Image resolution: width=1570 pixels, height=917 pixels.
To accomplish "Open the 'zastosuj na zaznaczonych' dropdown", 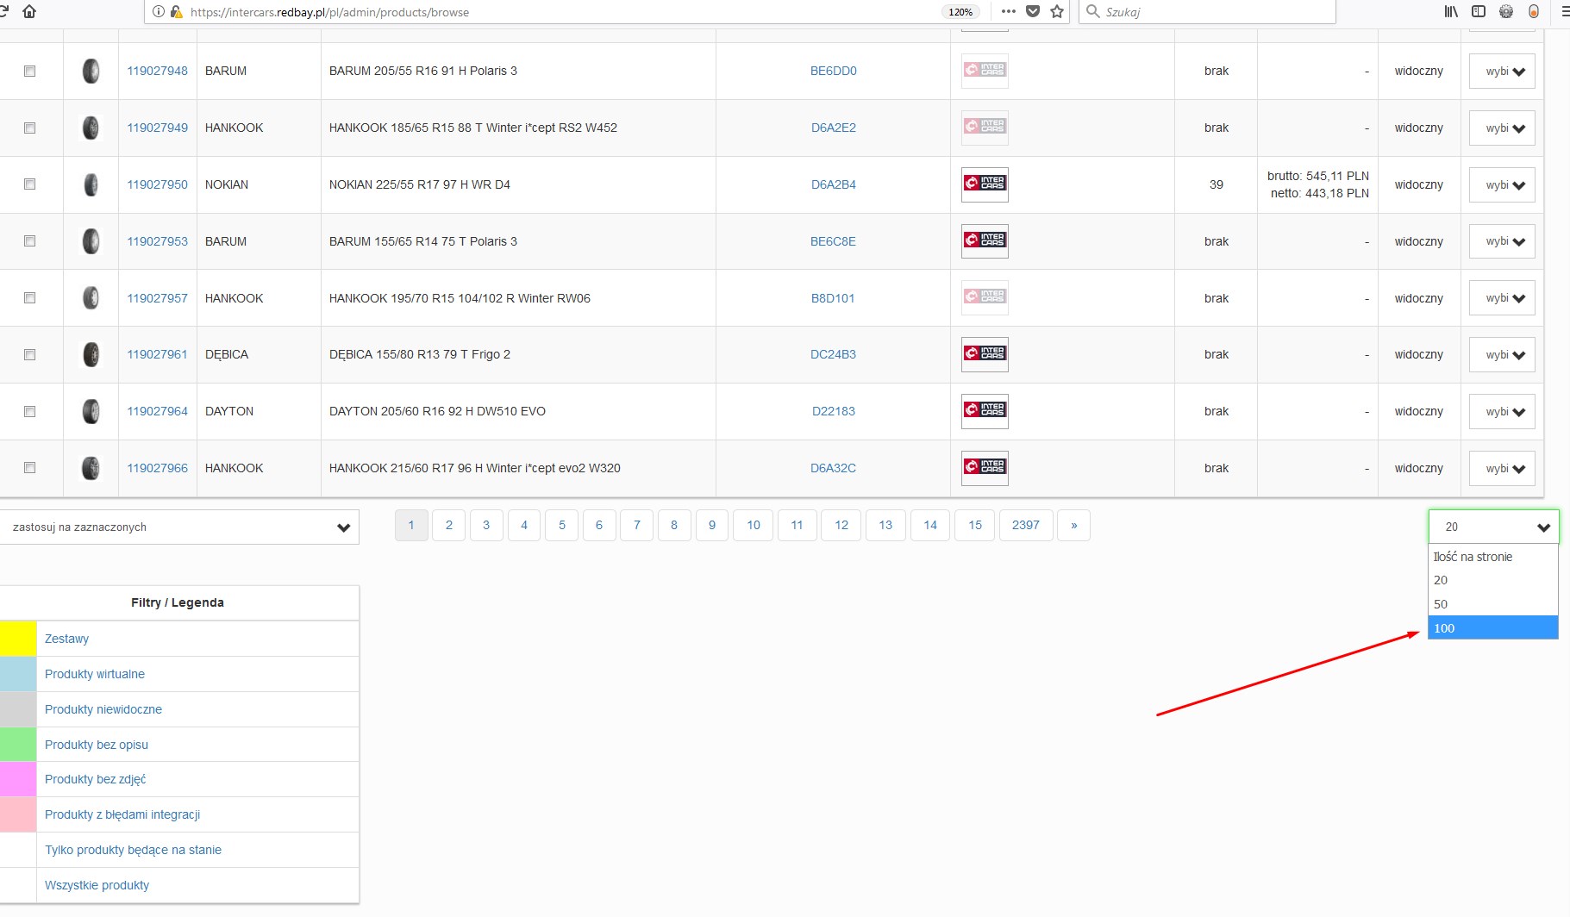I will [179, 527].
